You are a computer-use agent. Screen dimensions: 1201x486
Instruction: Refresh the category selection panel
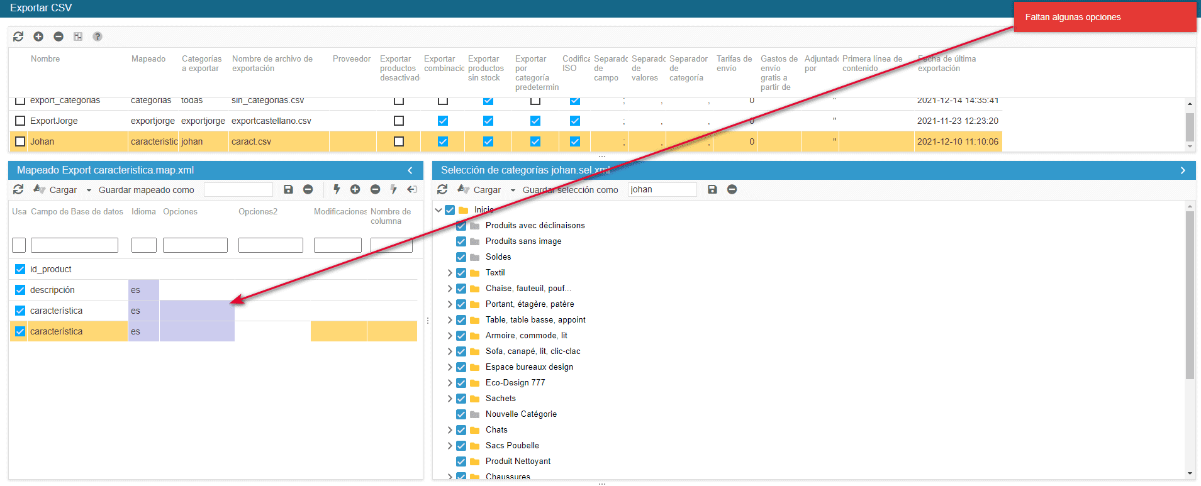pos(442,189)
